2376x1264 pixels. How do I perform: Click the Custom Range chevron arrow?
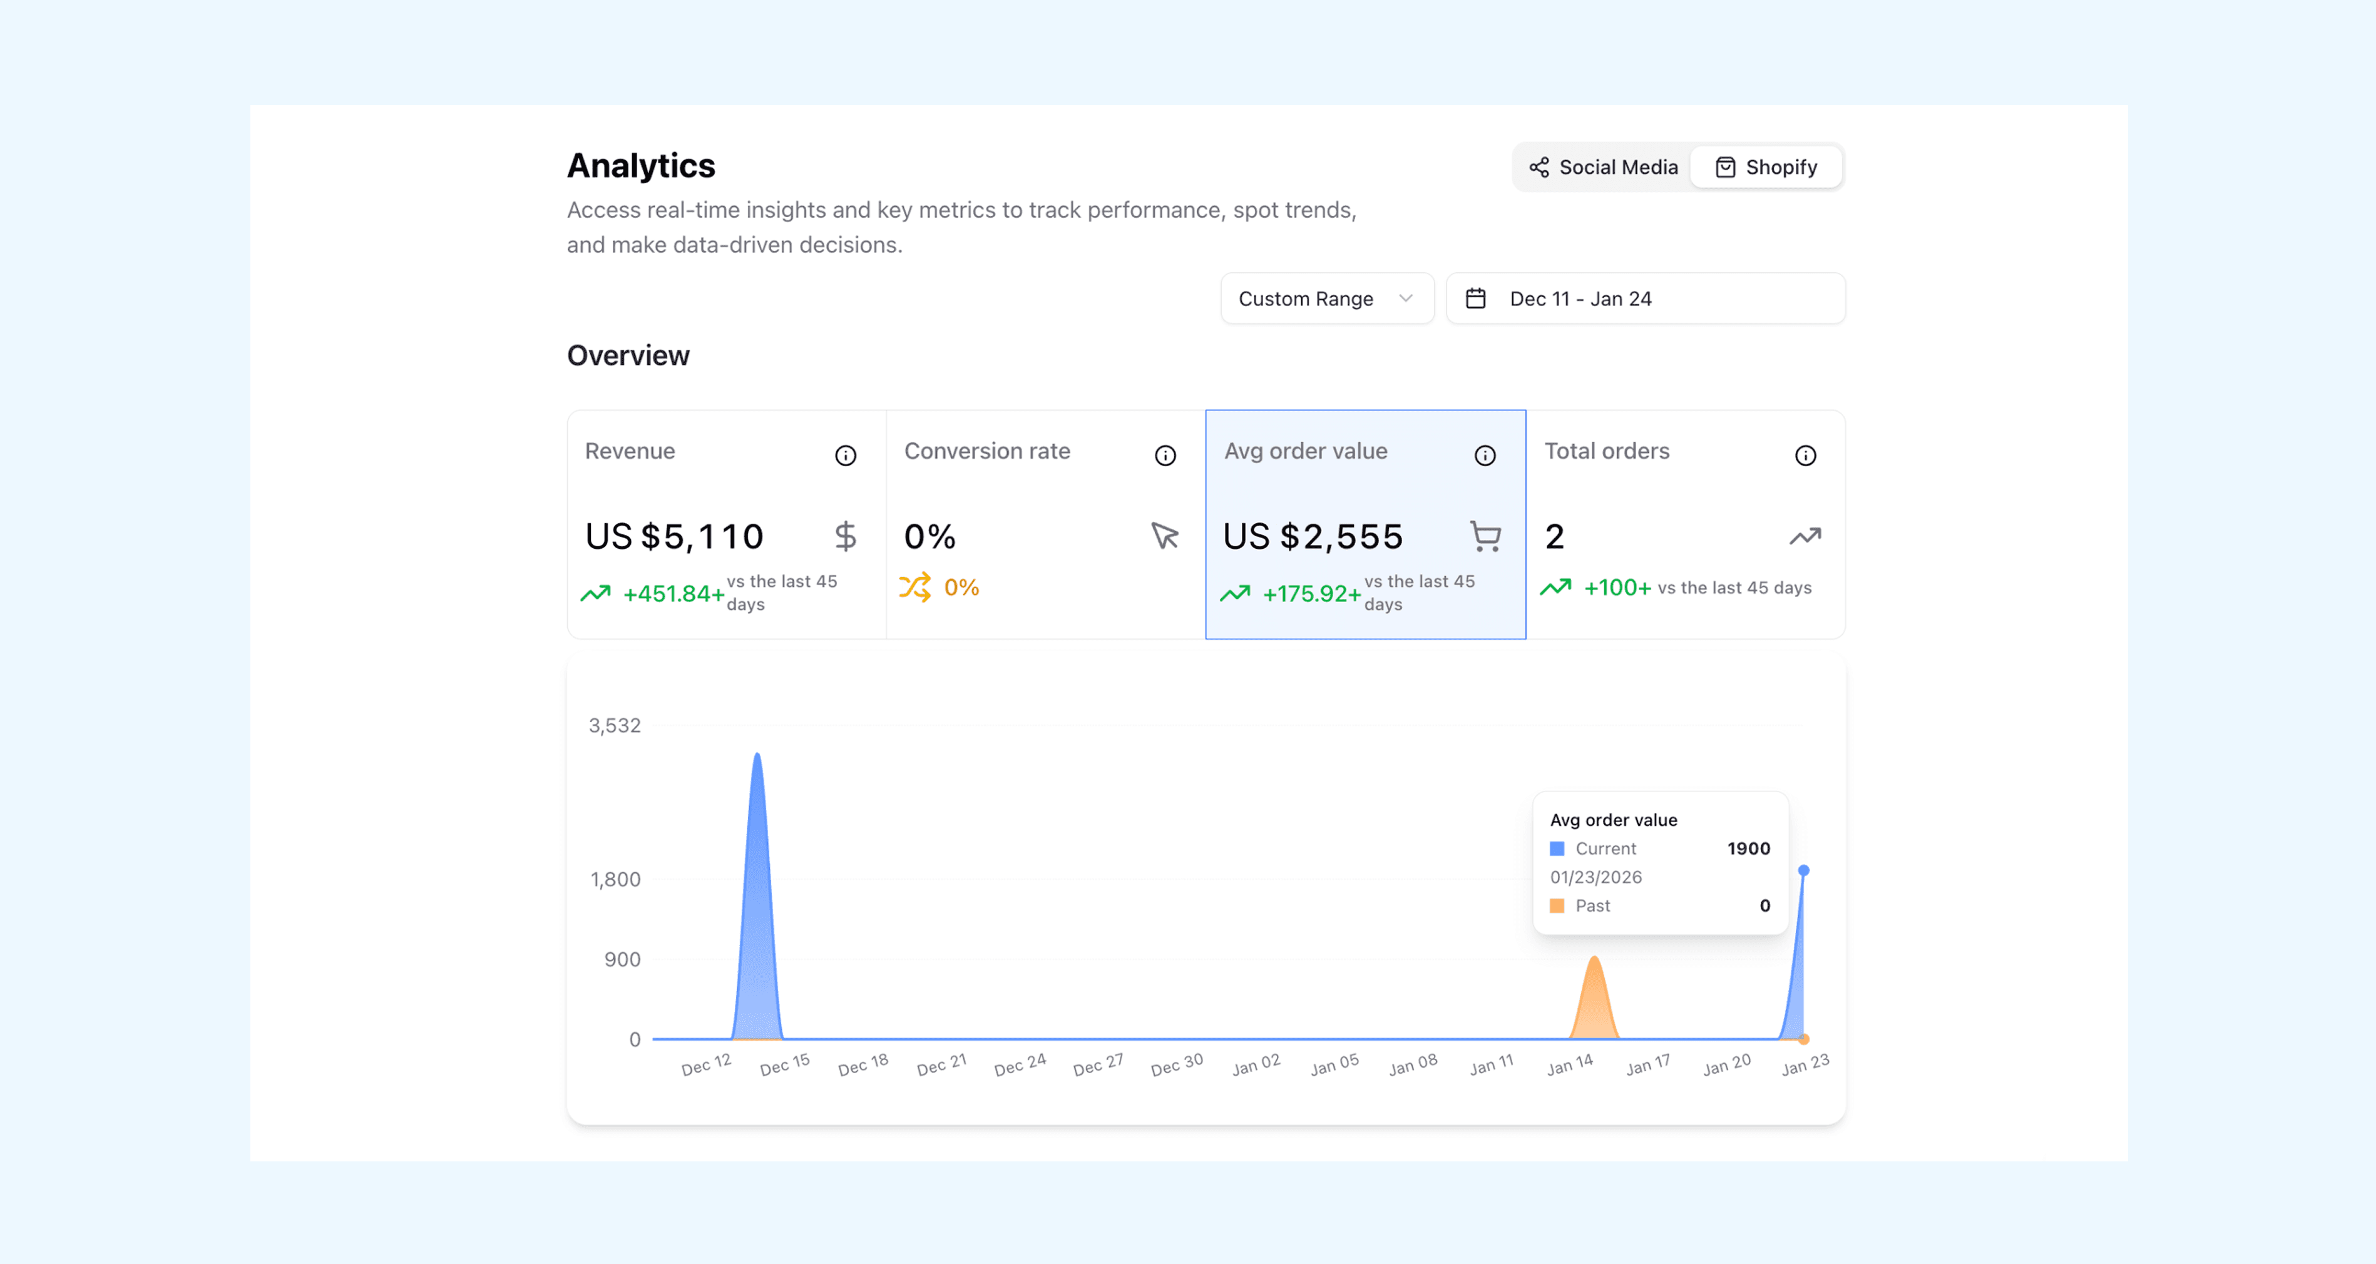coord(1405,298)
